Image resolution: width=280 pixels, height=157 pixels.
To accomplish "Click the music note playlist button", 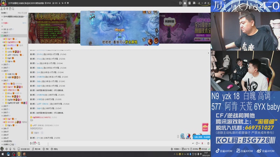I will [36, 149].
